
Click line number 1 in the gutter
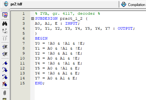(x=24, y=14)
